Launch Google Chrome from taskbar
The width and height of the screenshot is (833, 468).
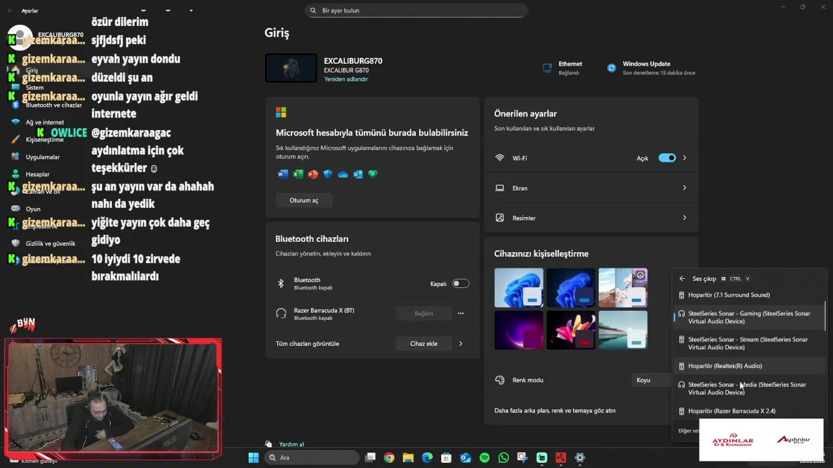pyautogui.click(x=389, y=458)
